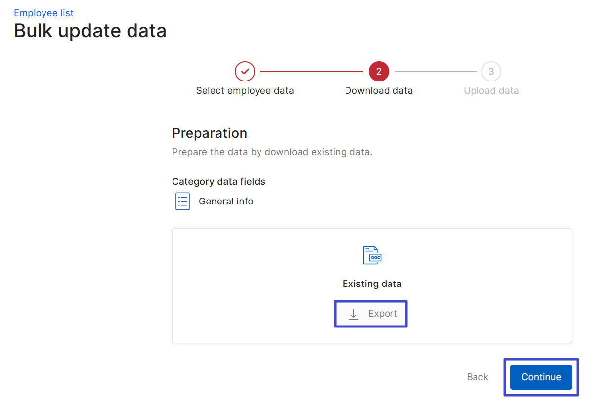606x407 pixels.
Task: Go to the Select employee data step label
Action: tap(245, 91)
